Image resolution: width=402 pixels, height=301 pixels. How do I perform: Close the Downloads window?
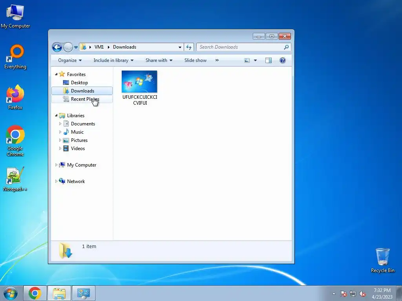(x=285, y=36)
